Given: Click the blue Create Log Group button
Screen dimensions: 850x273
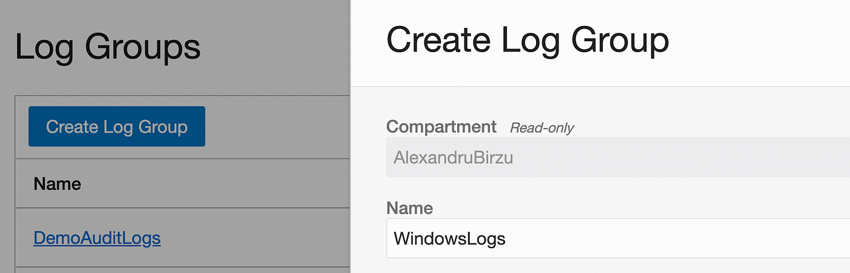Looking at the screenshot, I should [117, 126].
